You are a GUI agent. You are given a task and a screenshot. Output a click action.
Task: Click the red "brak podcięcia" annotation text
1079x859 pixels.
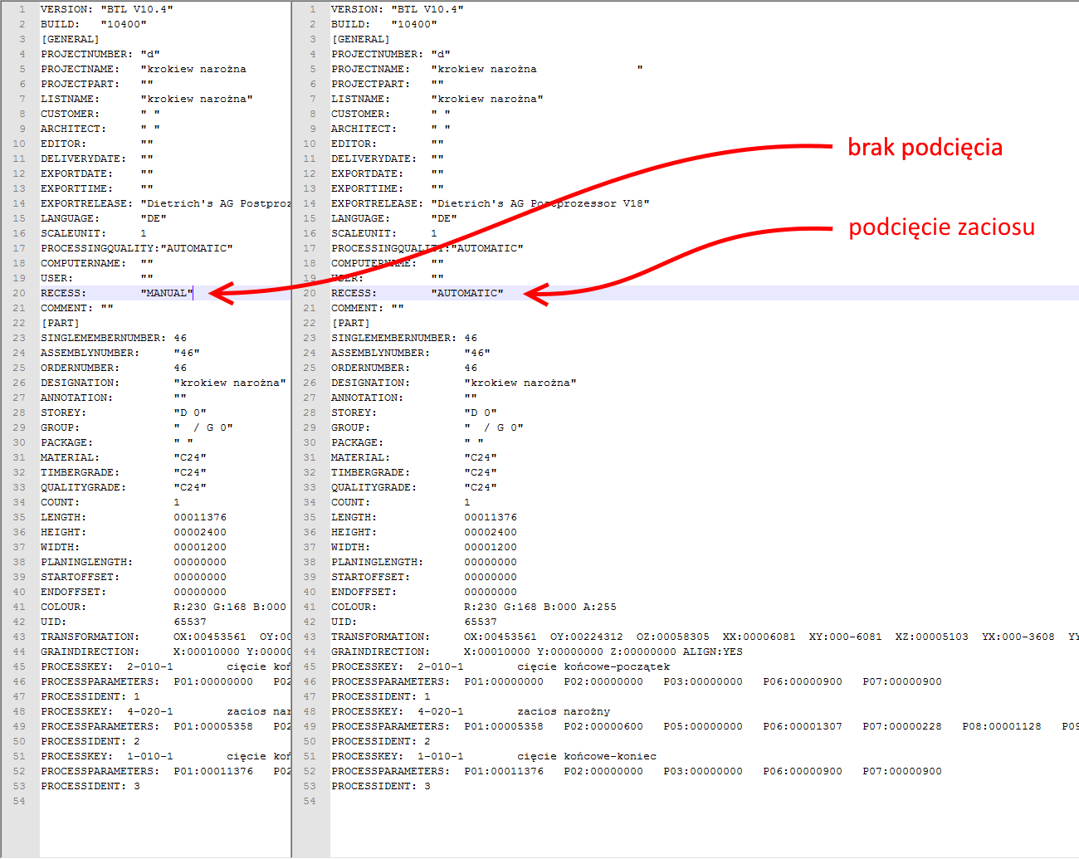coord(925,148)
